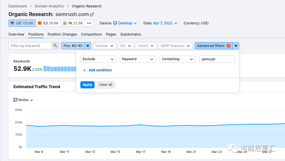Viewport: 285px width, 161px height.
Task: Expand the Intent filter dropdown
Action: pos(146,46)
